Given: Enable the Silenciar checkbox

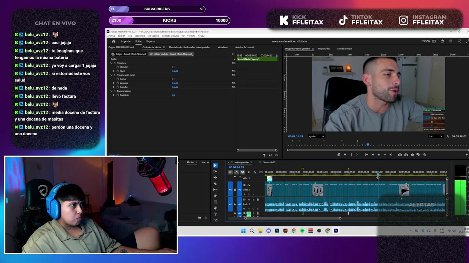Looking at the screenshot, I should (x=173, y=67).
